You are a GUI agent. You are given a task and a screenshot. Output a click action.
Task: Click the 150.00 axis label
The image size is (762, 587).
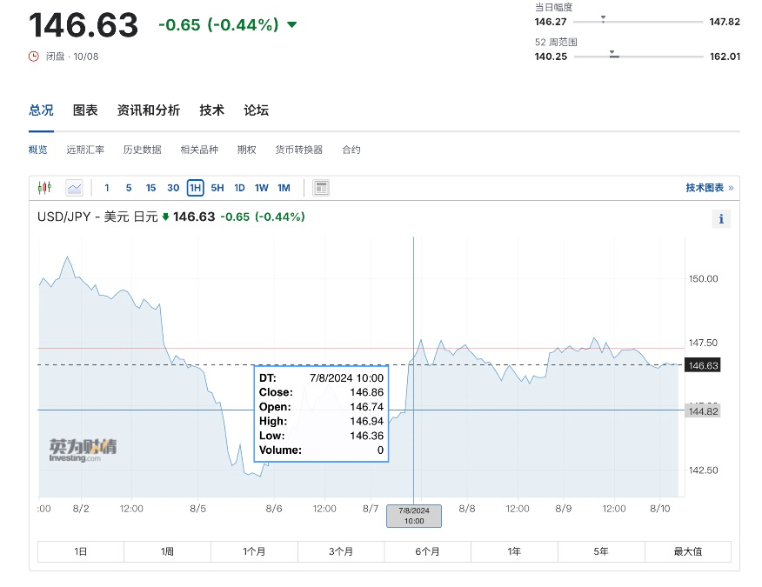coord(703,279)
